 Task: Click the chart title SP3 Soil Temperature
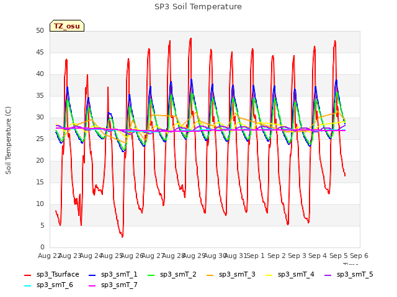click(x=198, y=7)
